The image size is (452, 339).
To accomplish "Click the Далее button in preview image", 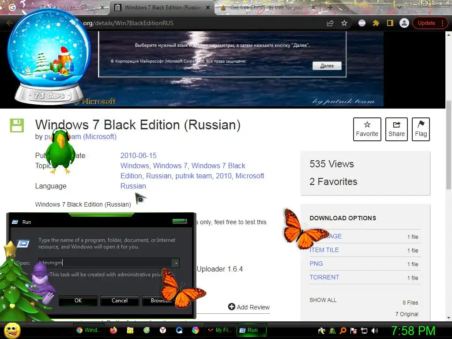I will pyautogui.click(x=327, y=66).
